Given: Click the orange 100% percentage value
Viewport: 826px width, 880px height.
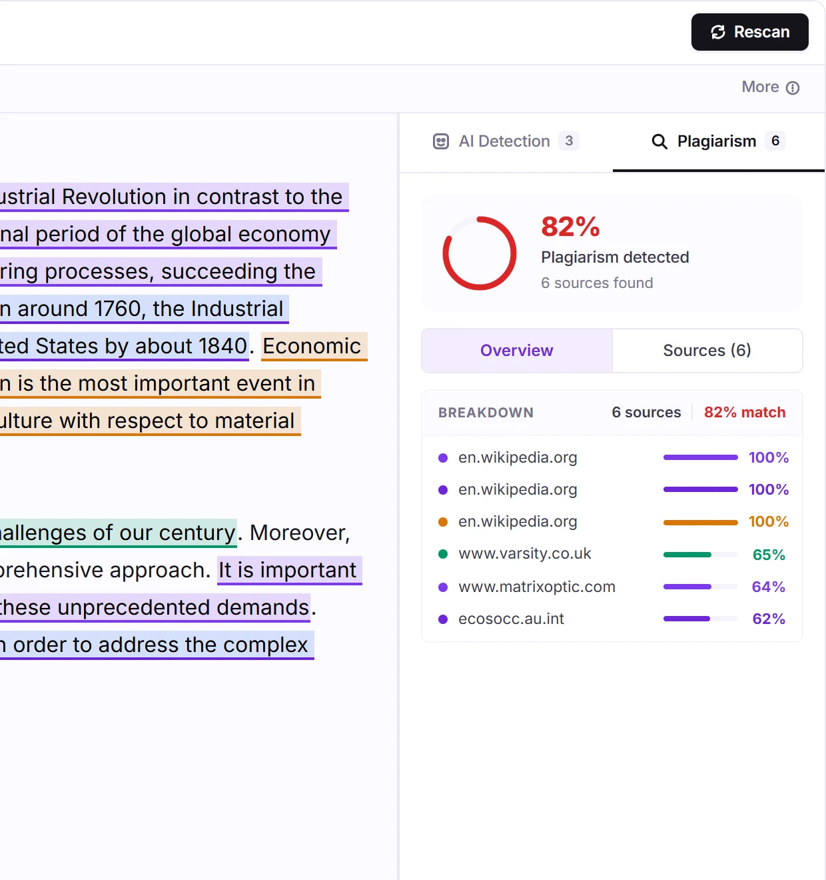Looking at the screenshot, I should pos(769,522).
